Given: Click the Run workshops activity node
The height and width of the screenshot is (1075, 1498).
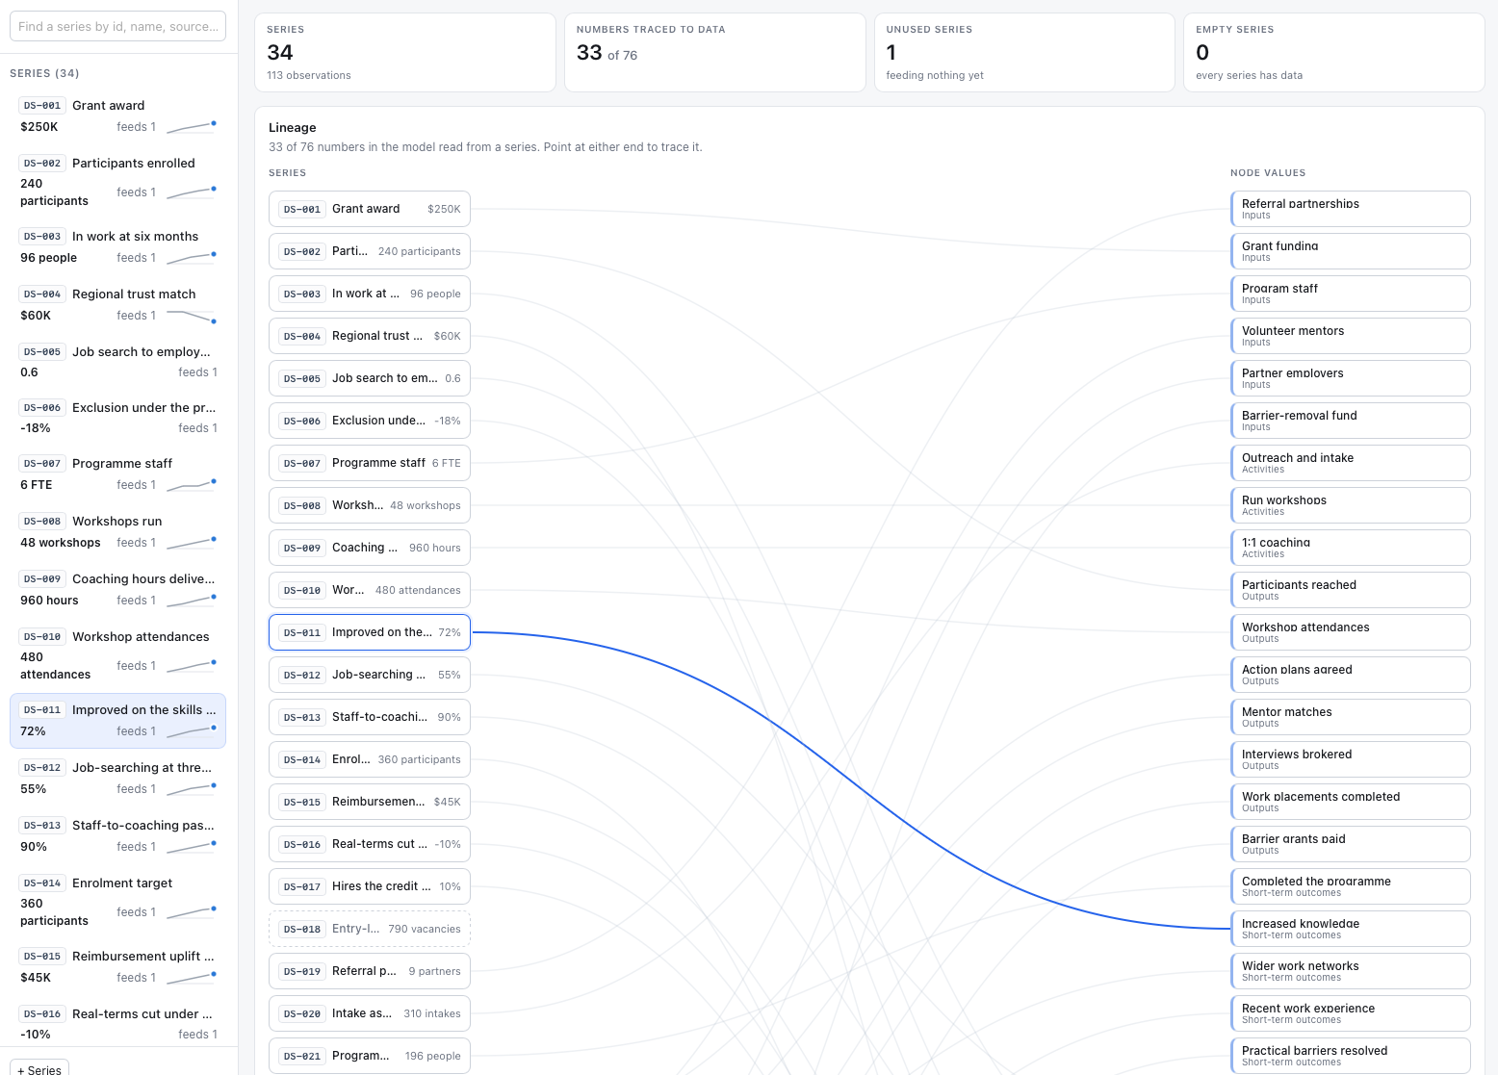Looking at the screenshot, I should click(x=1351, y=505).
